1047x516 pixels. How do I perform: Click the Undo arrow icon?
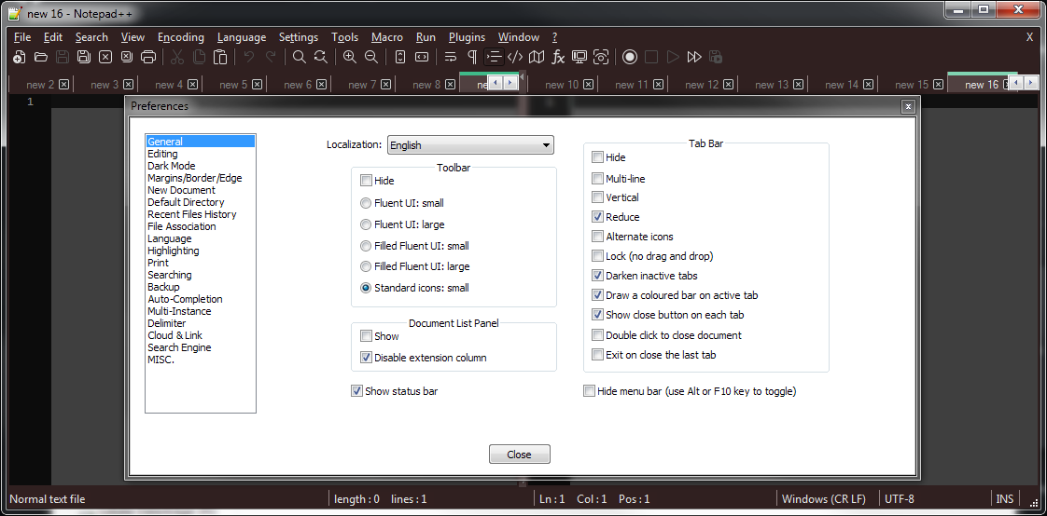[249, 57]
